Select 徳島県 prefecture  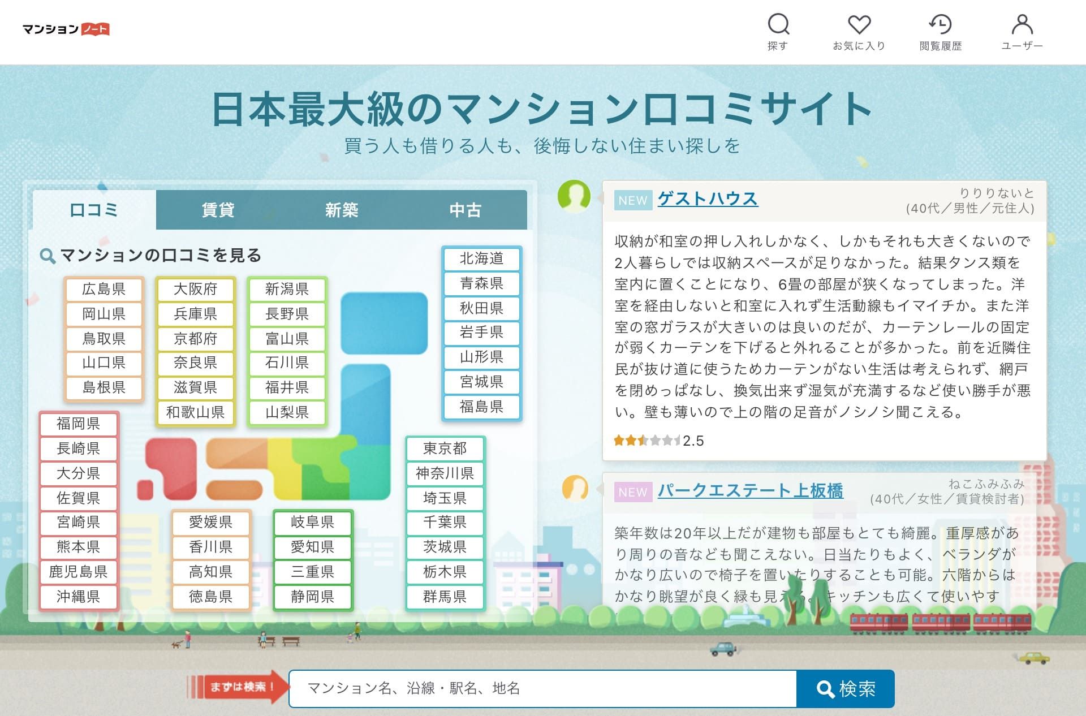pyautogui.click(x=211, y=597)
